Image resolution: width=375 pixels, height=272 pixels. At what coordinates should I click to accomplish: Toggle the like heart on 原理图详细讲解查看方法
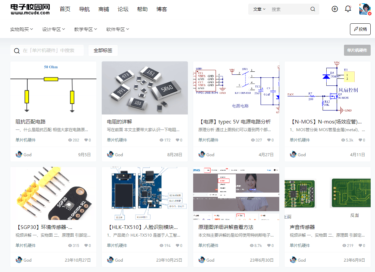pyautogui.click(x=270, y=245)
